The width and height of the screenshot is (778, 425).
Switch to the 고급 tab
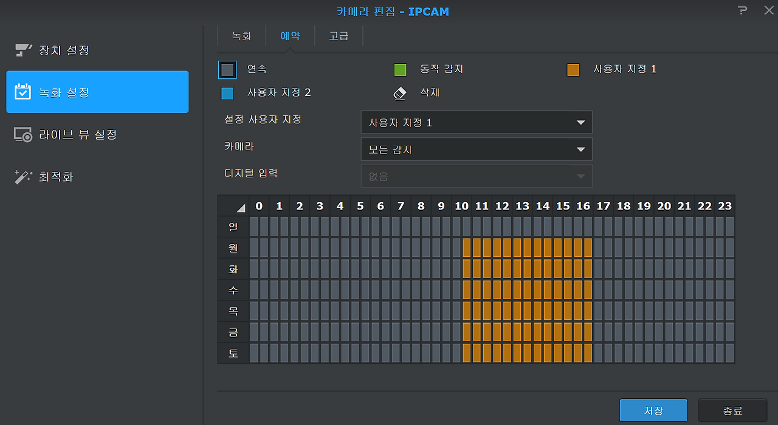pyautogui.click(x=339, y=35)
